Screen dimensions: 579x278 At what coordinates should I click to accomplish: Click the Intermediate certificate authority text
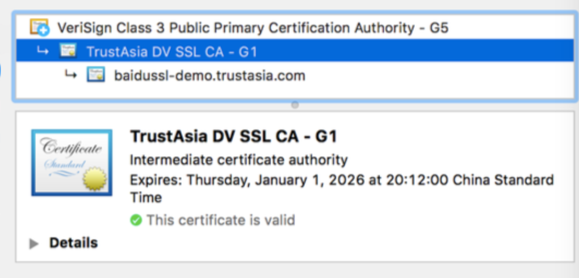[238, 159]
